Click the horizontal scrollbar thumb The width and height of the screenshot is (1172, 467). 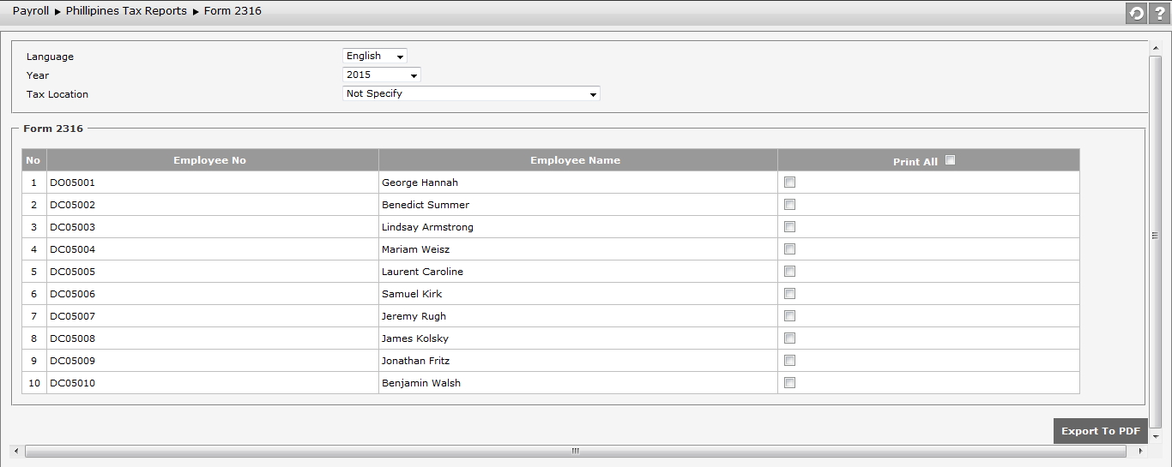point(575,451)
